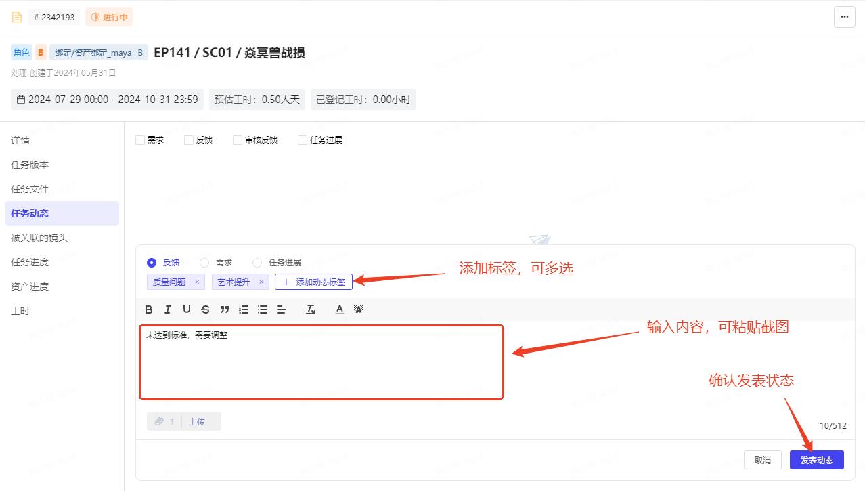Viewport: 865px width, 491px height.
Task: Remove the 艺术提升 tag
Action: tap(261, 282)
